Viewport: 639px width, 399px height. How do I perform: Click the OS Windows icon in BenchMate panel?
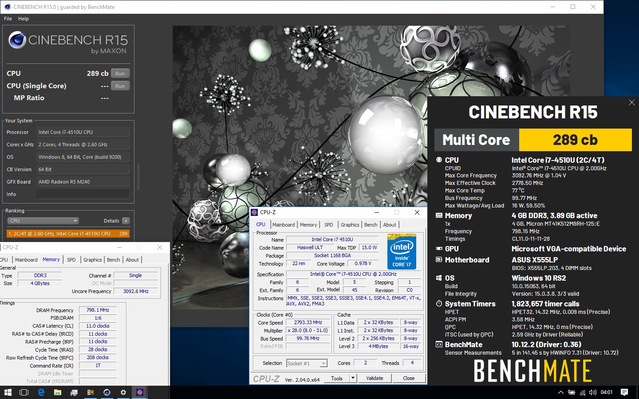(x=439, y=278)
